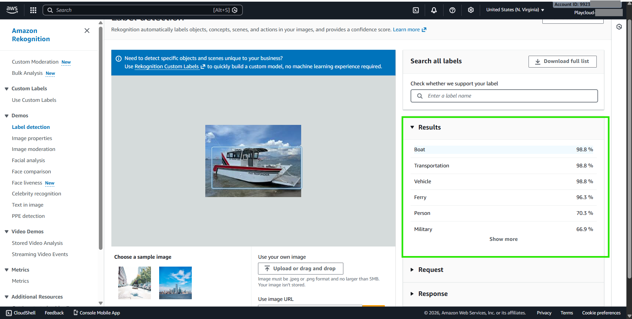Viewport: 632px width, 319px height.
Task: Expand the Request section
Action: click(412, 270)
